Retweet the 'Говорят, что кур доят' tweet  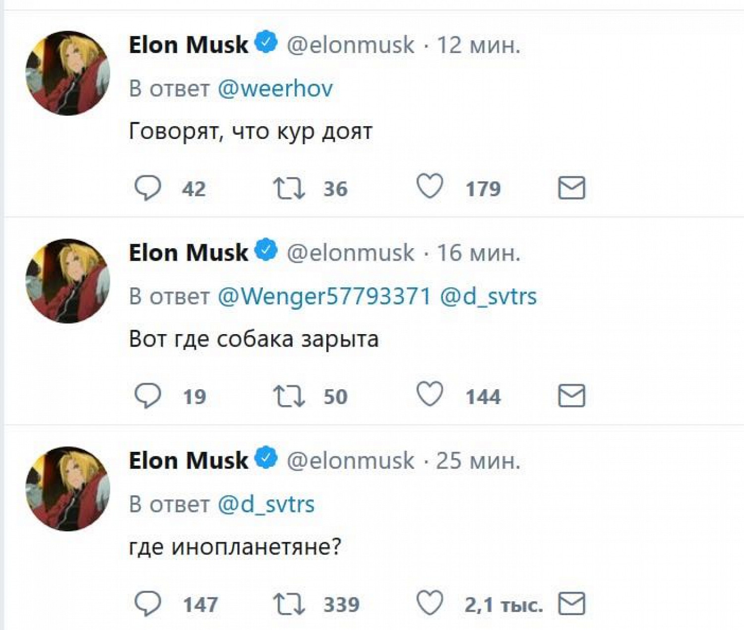tap(289, 189)
